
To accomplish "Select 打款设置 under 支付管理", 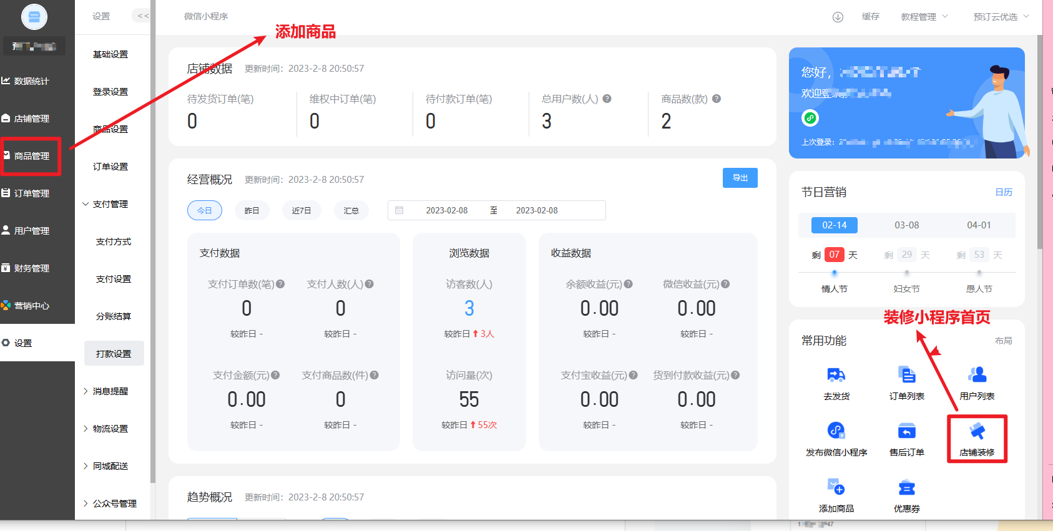I will [114, 353].
